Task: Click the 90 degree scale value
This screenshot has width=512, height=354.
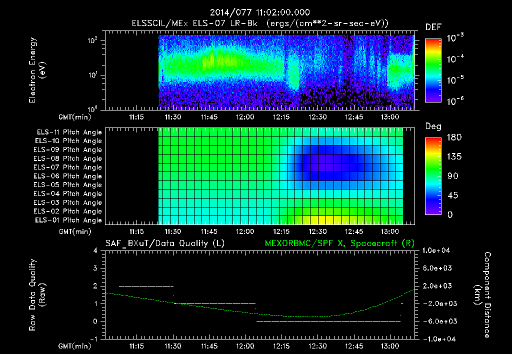Action: 453,176
